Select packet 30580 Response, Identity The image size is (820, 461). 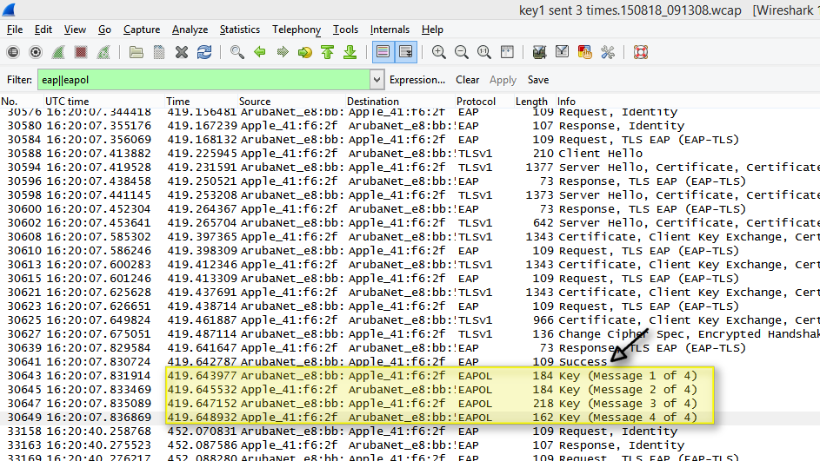point(410,126)
